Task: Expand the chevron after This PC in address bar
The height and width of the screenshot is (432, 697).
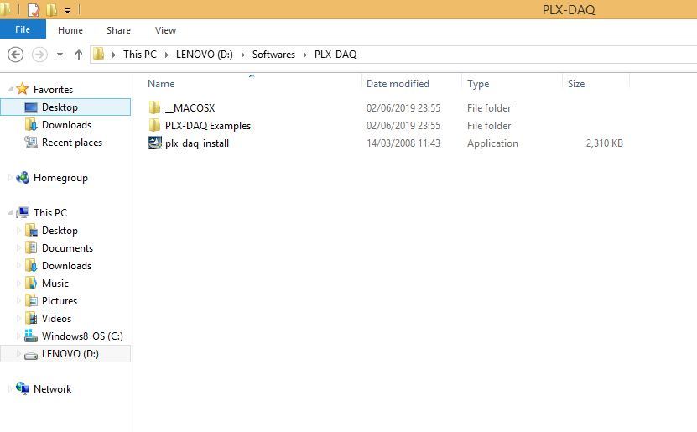Action: click(166, 55)
